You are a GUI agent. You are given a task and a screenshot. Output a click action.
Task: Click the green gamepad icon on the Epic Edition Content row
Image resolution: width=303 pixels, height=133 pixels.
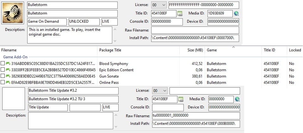(x=8, y=70)
